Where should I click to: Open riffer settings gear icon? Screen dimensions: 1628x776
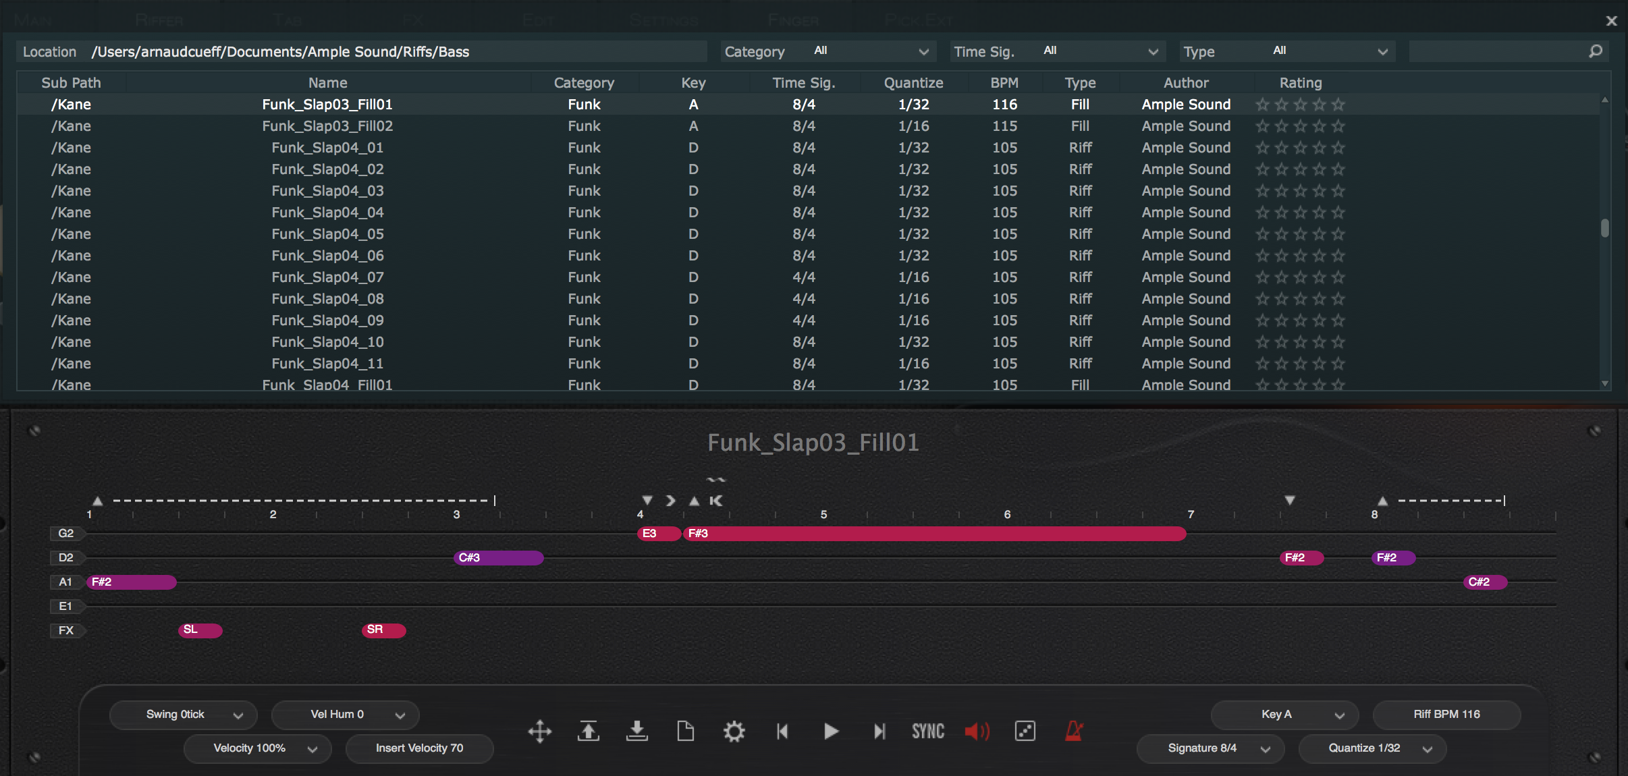tap(734, 731)
